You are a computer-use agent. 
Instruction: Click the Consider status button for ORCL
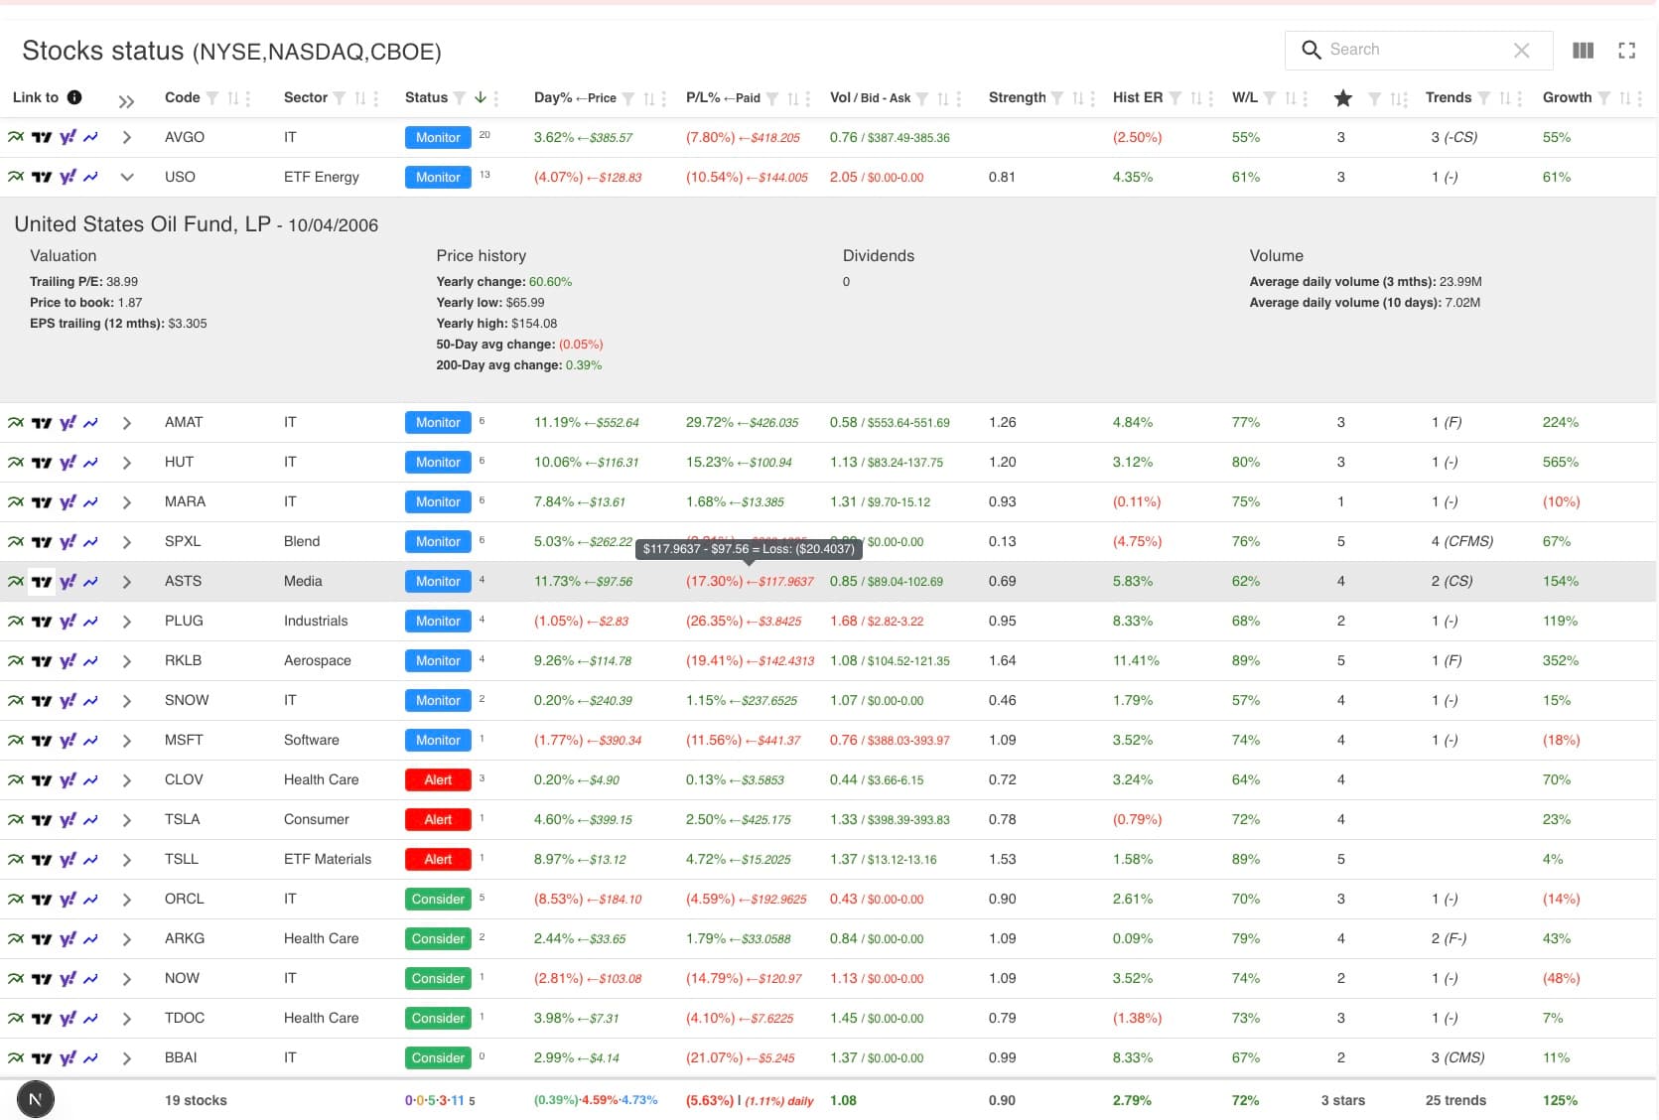[438, 900]
